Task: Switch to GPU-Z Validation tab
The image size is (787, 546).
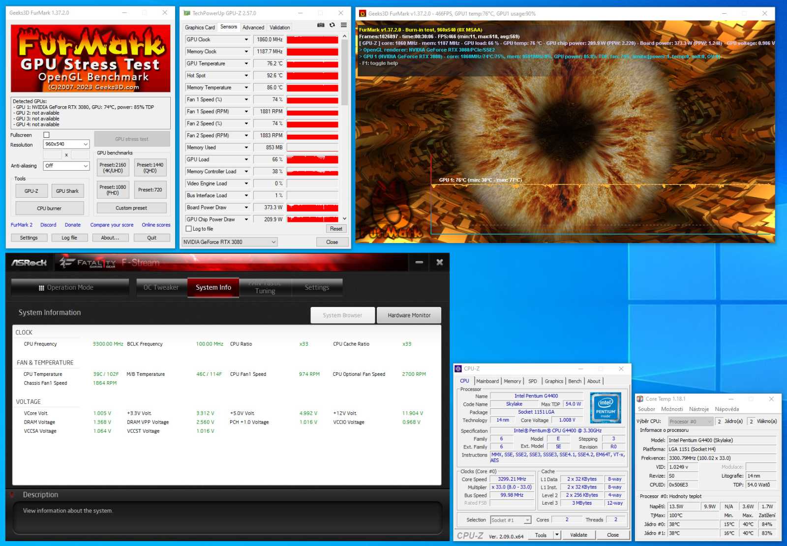Action: [279, 28]
